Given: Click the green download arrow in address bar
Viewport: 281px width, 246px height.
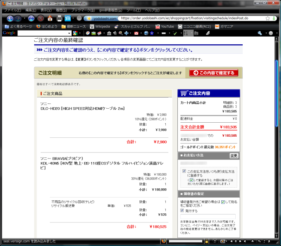Looking at the screenshot, I should coord(274,18).
